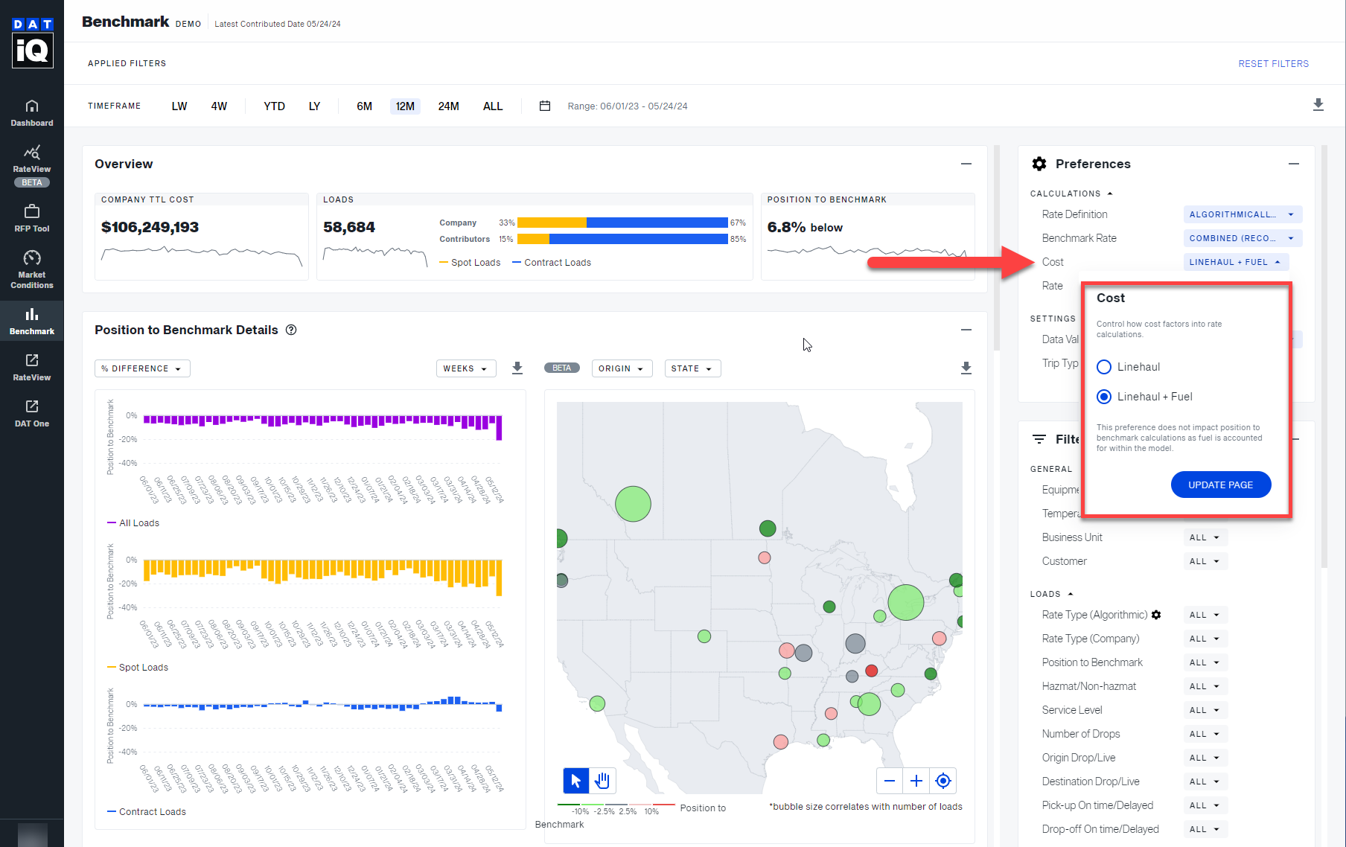Viewport: 1346px width, 847px height.
Task: Select the YTD timeframe
Action: pos(274,106)
